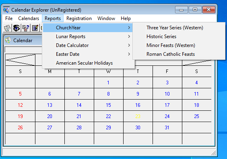Select day 27 in the calendar
Viewport: 227px width, 159px height.
[x=50, y=128]
